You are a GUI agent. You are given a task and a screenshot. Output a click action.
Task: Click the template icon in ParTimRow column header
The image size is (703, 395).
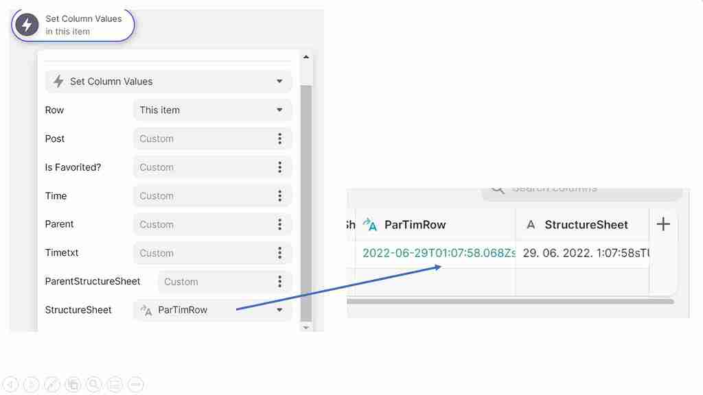(x=370, y=224)
